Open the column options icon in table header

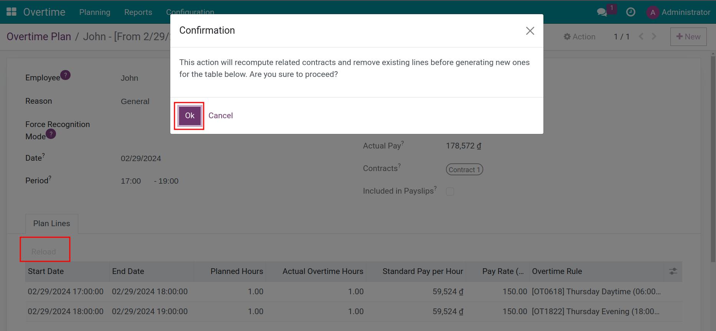tap(673, 271)
